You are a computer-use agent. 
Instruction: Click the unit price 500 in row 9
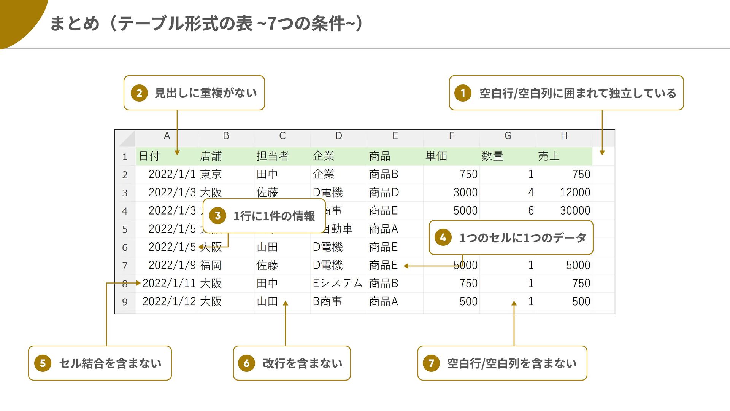[451, 302]
